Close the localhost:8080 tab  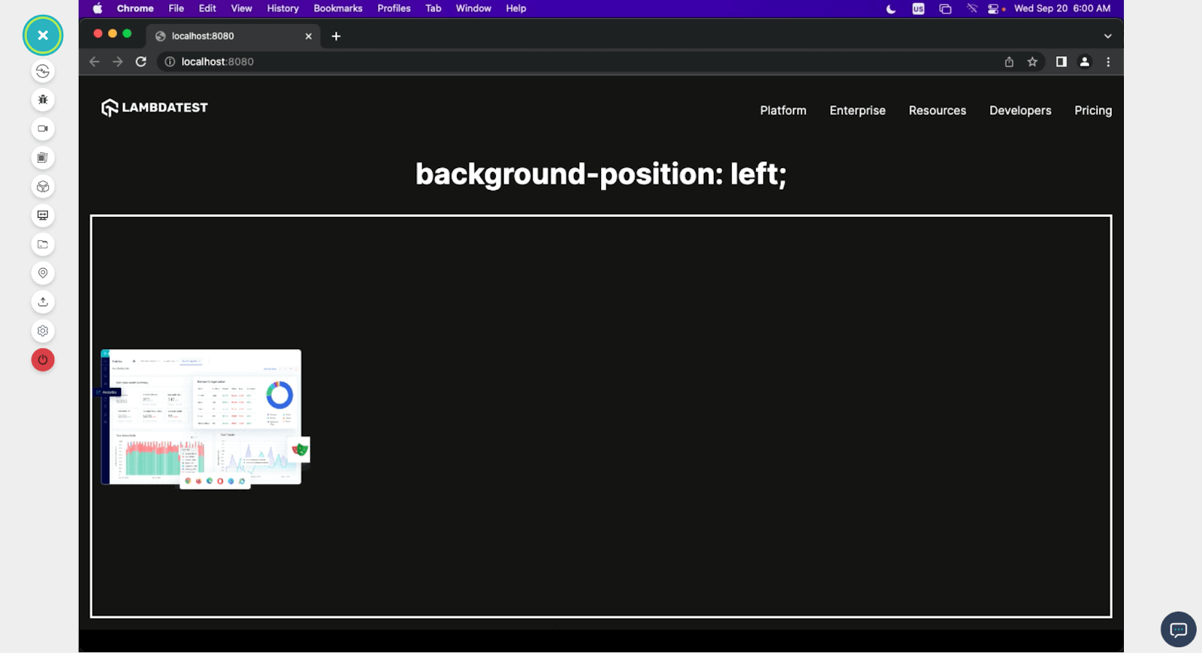pos(308,36)
